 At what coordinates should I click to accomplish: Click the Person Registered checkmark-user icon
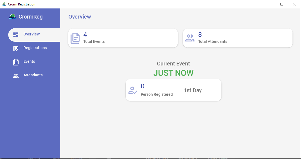click(x=133, y=90)
